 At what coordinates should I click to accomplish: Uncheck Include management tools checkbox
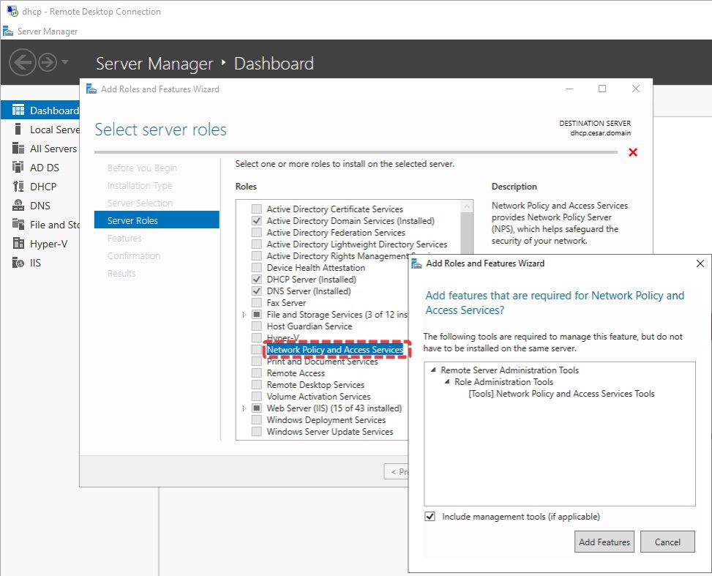coord(430,517)
